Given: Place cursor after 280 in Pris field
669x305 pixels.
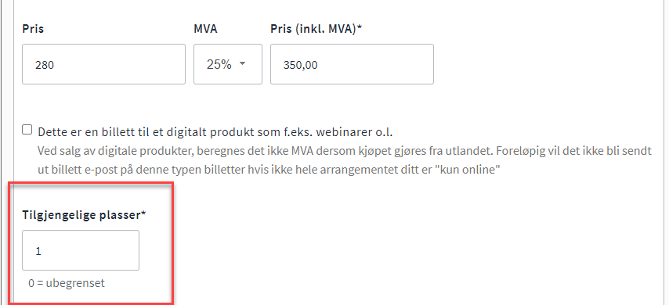Looking at the screenshot, I should pyautogui.click(x=55, y=66).
